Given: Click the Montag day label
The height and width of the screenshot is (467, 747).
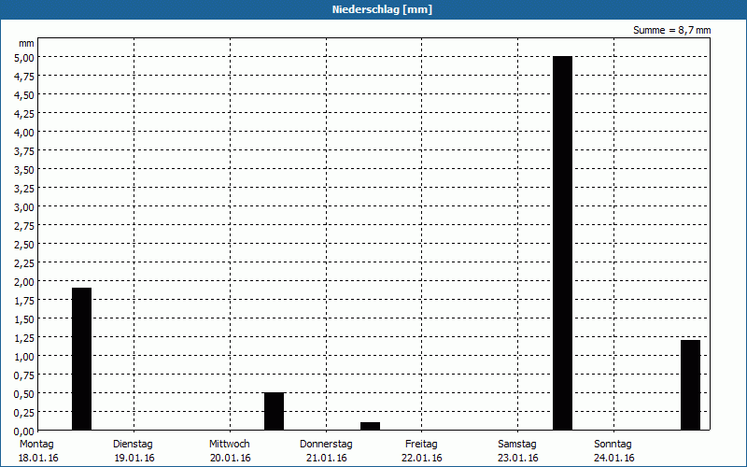Looking at the screenshot, I should pyautogui.click(x=36, y=444).
